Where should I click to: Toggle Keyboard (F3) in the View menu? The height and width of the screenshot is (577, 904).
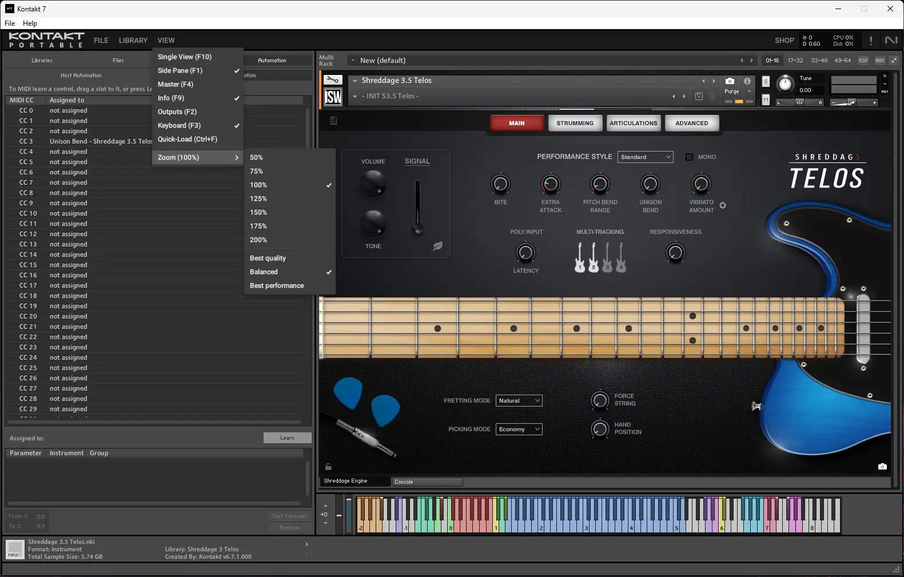pyautogui.click(x=198, y=125)
